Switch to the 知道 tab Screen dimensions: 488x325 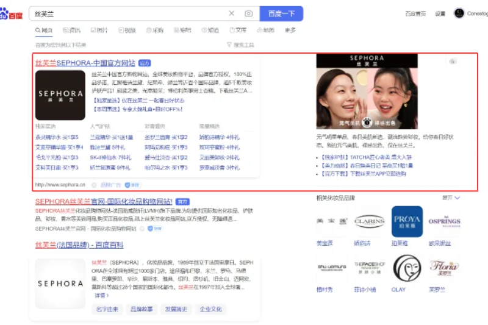coord(210,30)
